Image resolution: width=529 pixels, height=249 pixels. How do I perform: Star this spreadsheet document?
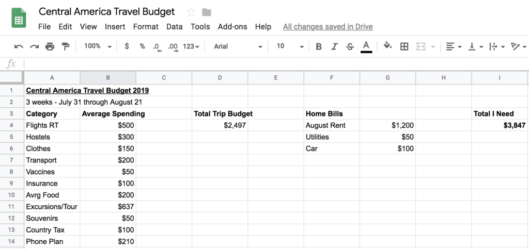point(191,12)
